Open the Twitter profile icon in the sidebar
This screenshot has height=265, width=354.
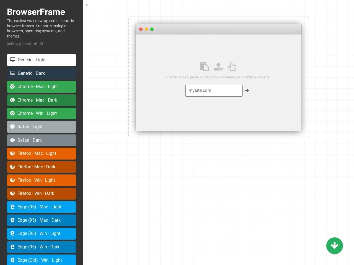click(x=35, y=44)
